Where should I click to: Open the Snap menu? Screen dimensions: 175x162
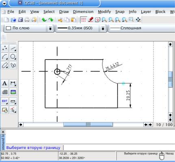click(120, 12)
